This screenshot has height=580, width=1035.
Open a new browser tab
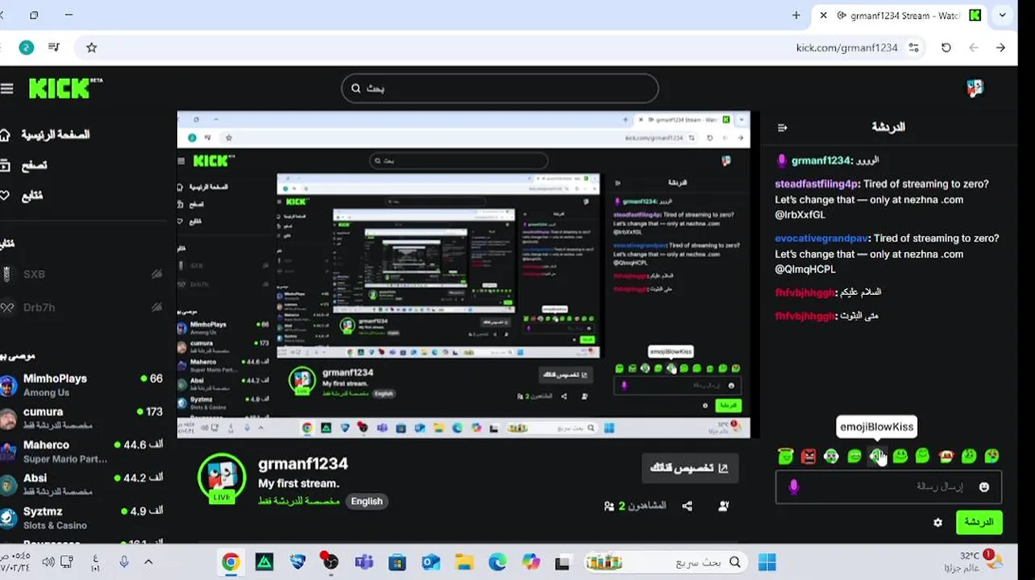click(x=796, y=15)
